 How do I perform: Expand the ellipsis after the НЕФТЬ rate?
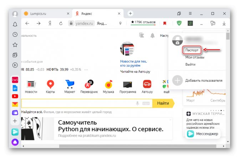pos(86,70)
